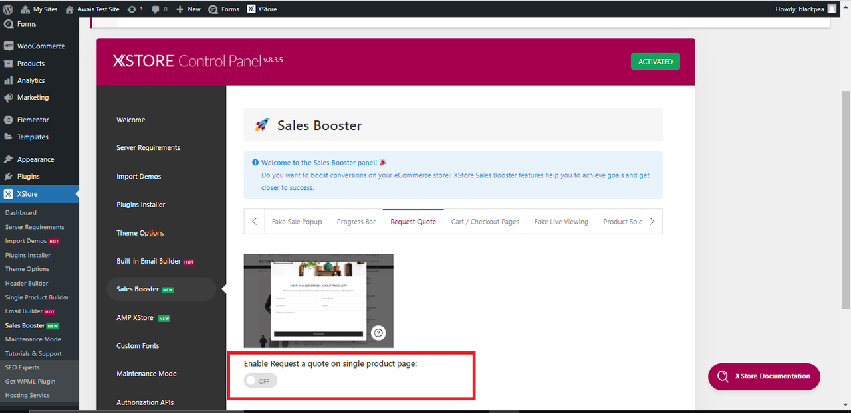Open Welcome in the control panel menu
This screenshot has height=413, width=851.
pos(131,120)
